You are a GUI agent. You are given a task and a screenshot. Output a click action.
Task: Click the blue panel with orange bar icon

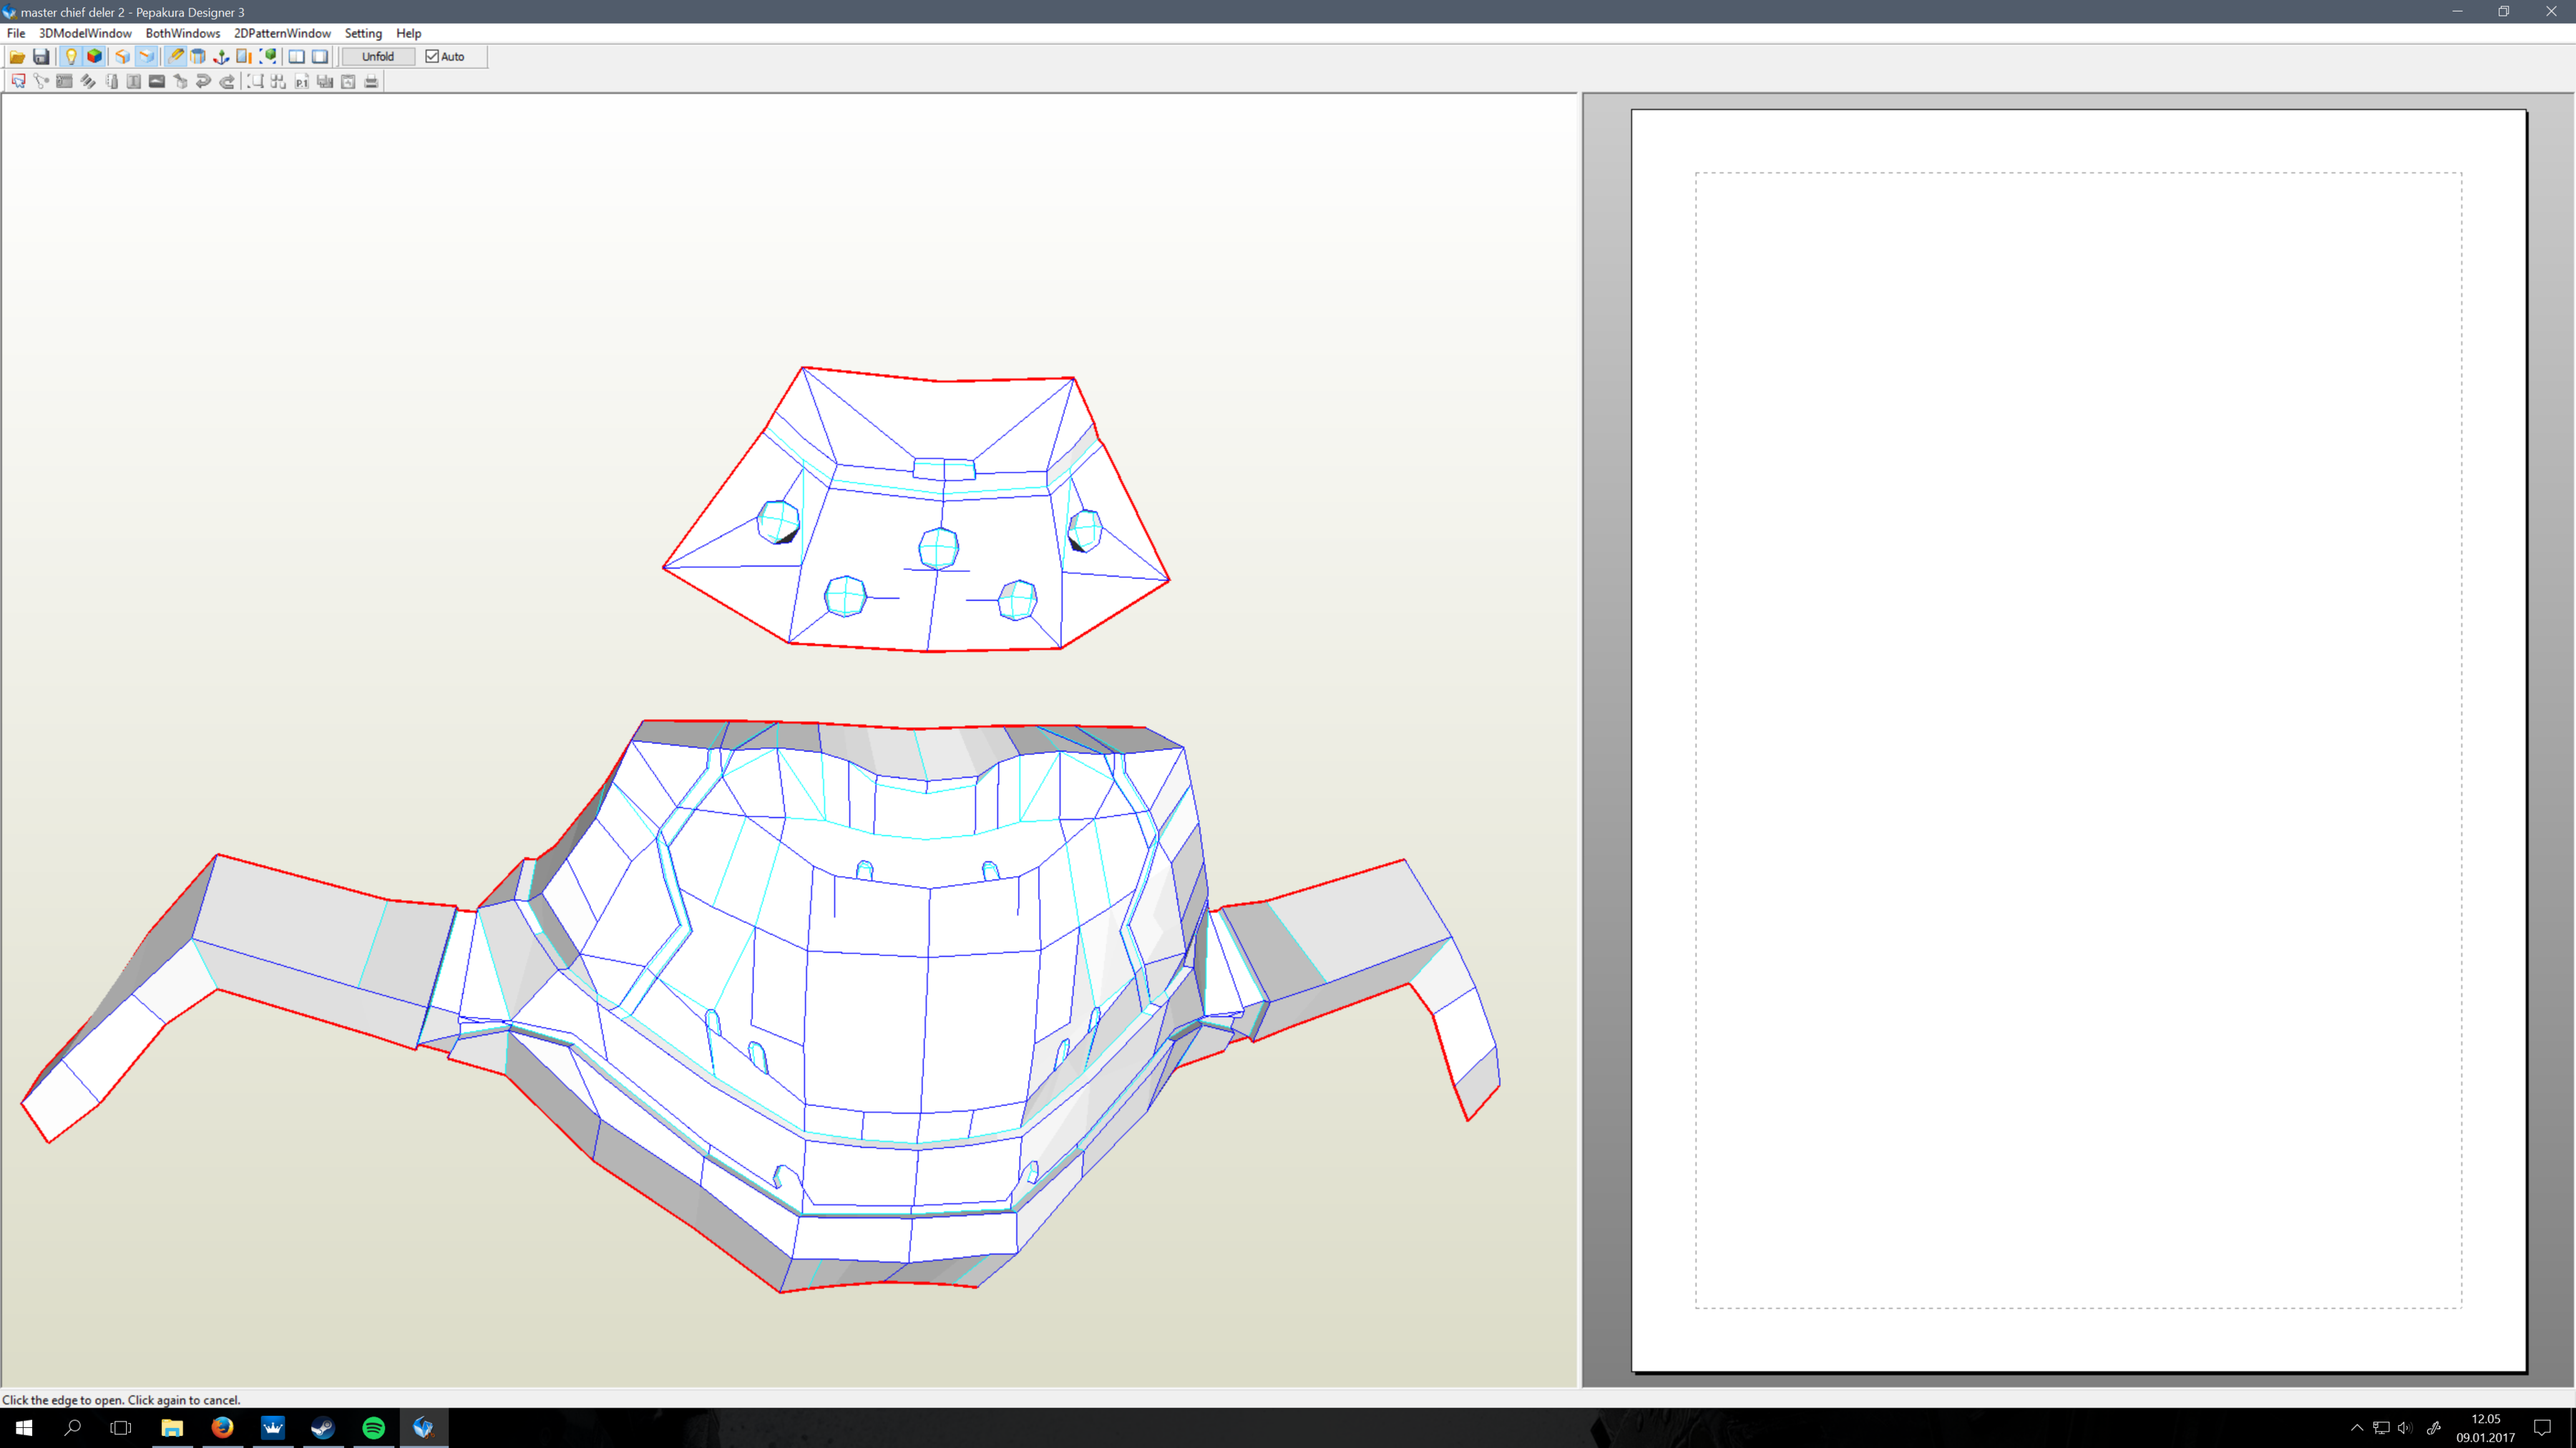point(244,57)
